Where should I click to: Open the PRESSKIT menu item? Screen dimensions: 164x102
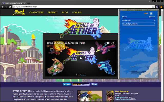[53, 12]
